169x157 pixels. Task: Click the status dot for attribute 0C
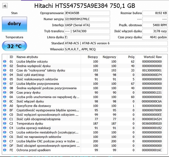coord(5,101)
